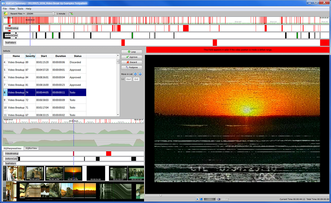Click the sunset thumbnail at 00:00:44:06
331x203 pixels.
click(73, 173)
